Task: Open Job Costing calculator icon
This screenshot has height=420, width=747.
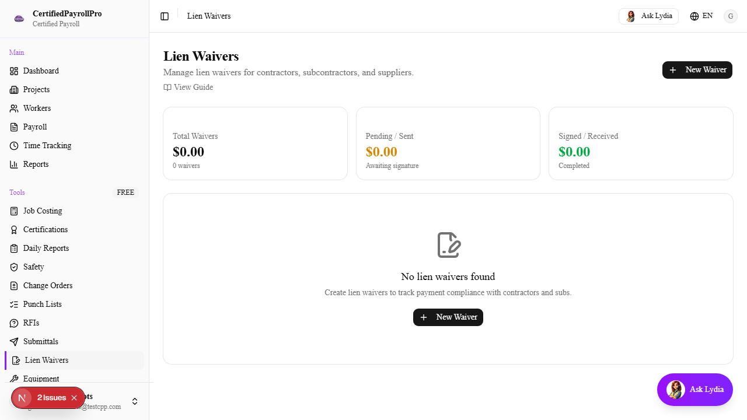Action: [x=14, y=211]
